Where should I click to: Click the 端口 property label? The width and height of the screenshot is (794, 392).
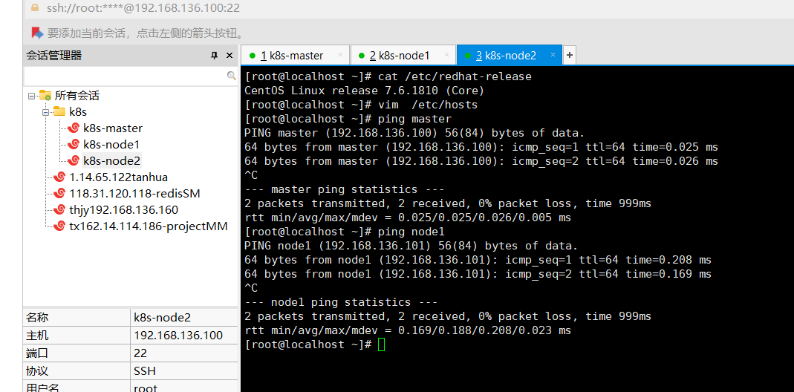37,353
